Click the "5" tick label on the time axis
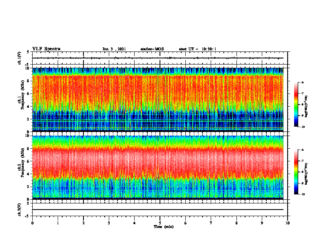The width and height of the screenshot is (324, 250). tap(160, 223)
